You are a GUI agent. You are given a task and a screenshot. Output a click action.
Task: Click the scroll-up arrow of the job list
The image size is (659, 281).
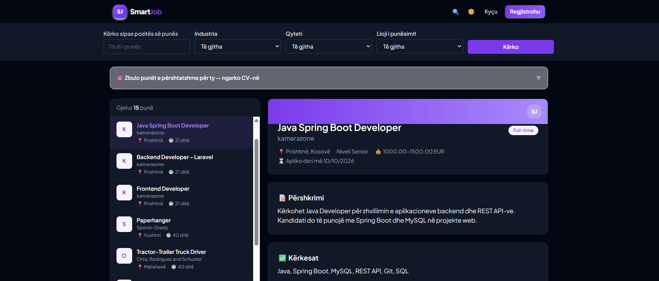pyautogui.click(x=256, y=121)
